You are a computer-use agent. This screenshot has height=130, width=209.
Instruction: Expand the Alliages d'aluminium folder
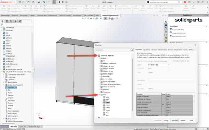[x=99, y=63]
